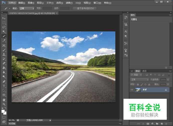The image size is (173, 126).
Task: Click the 60.5% zoom level field
Action: [x=11, y=120]
